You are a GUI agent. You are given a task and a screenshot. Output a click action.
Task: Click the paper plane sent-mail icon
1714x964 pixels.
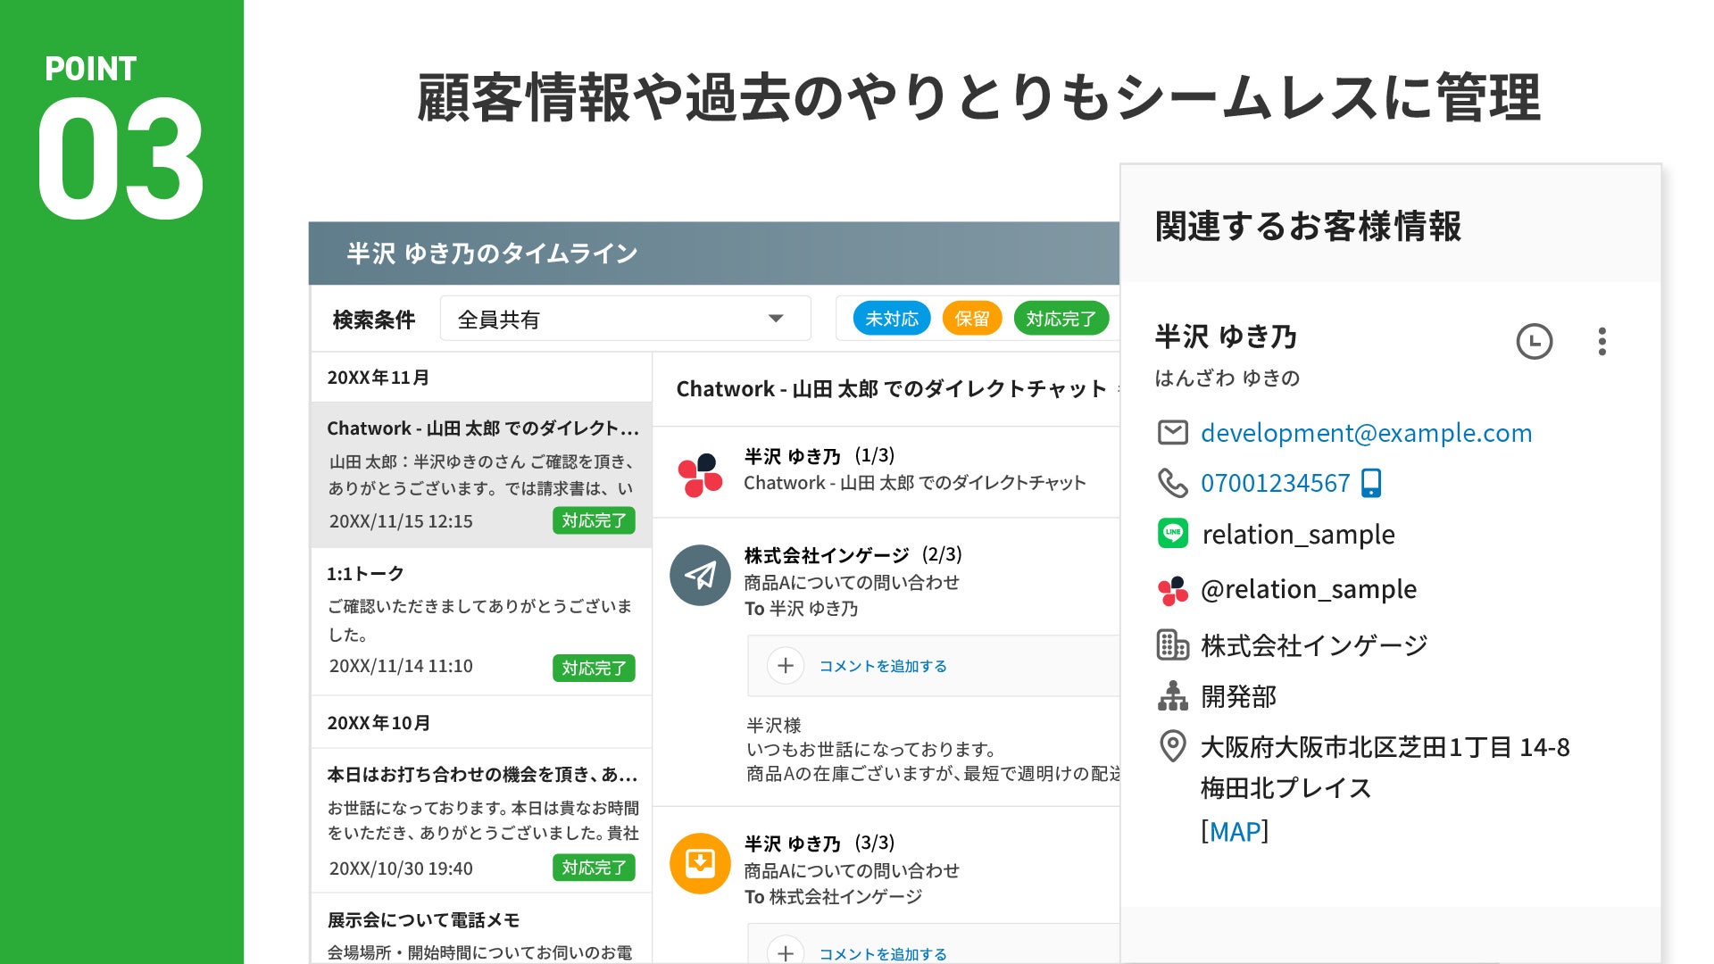pos(700,576)
